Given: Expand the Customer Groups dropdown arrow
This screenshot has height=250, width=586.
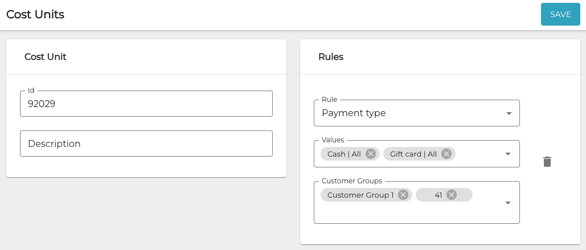Looking at the screenshot, I should tap(509, 203).
